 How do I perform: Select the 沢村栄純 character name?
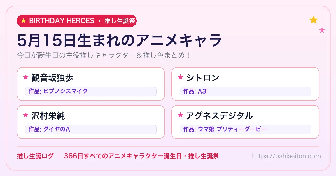coord(48,115)
